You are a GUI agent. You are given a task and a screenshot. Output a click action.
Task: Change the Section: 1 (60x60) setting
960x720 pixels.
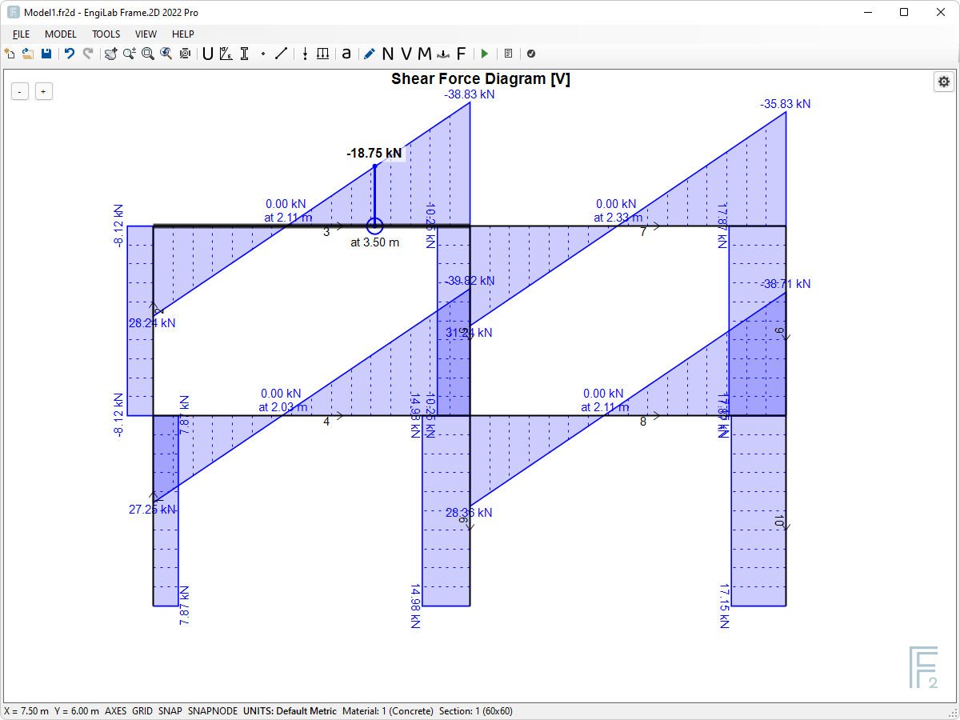478,710
